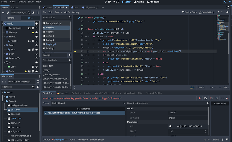The height and width of the screenshot is (142, 232).
Task: Open Scene dock extra options menu
Action: pyautogui.click(x=38, y=13)
